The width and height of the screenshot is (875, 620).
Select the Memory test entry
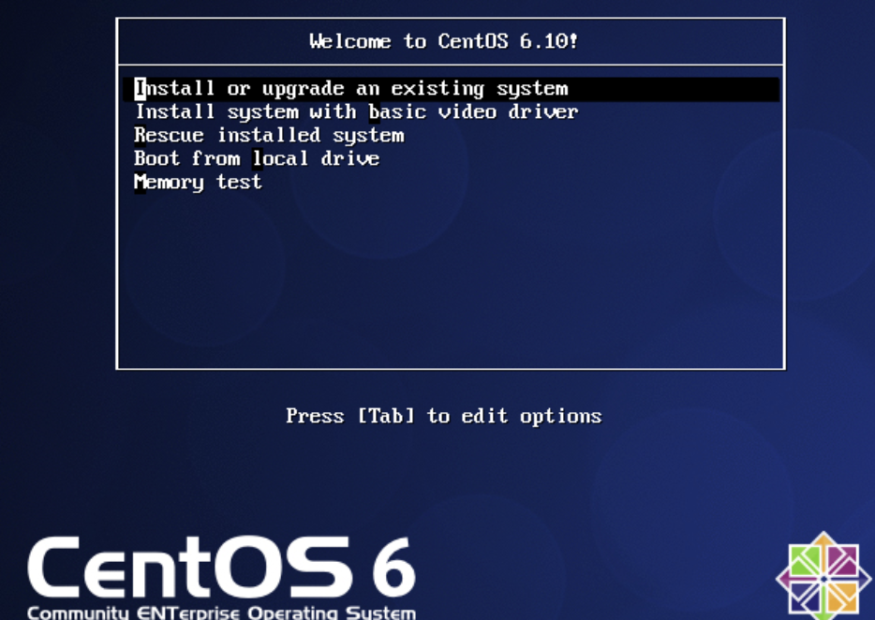(x=198, y=183)
